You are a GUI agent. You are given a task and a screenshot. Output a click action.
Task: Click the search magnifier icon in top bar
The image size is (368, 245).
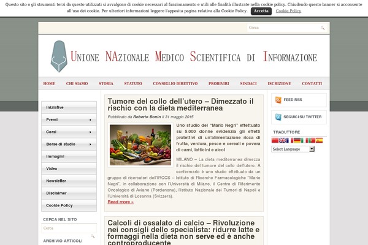(323, 28)
